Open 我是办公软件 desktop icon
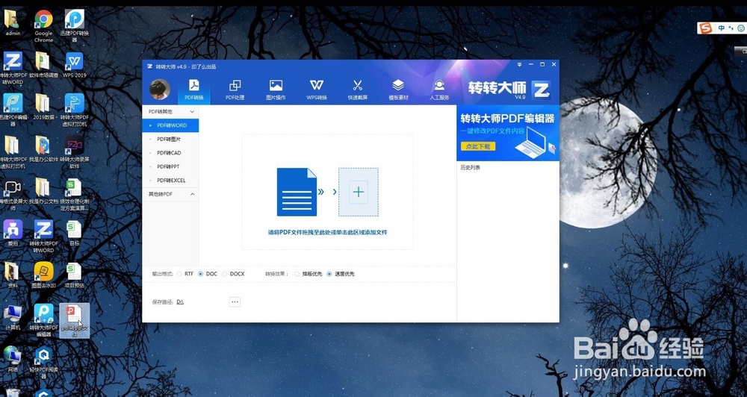747x397 pixels. pyautogui.click(x=43, y=149)
